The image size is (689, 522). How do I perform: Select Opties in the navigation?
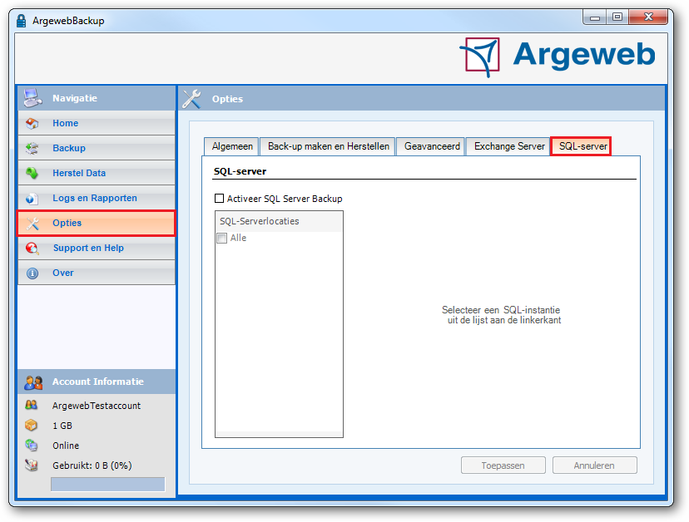pyautogui.click(x=97, y=224)
